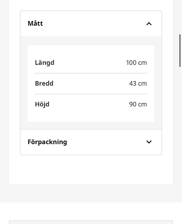Click the divider line between Bredd and Höjd

(x=91, y=94)
